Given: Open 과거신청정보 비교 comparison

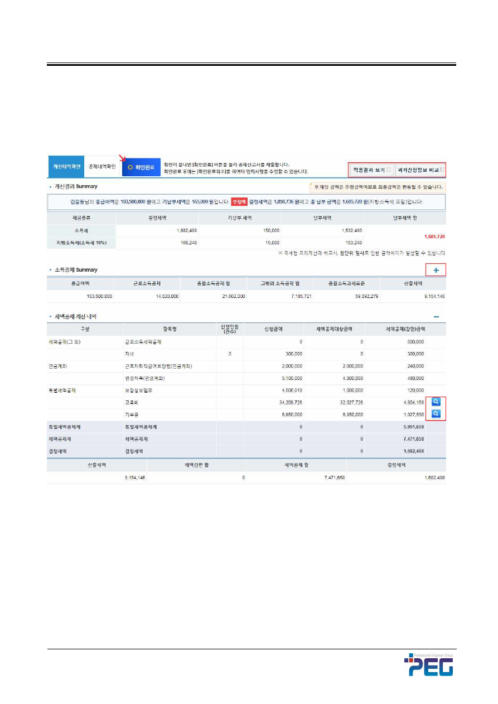Looking at the screenshot, I should [x=421, y=169].
